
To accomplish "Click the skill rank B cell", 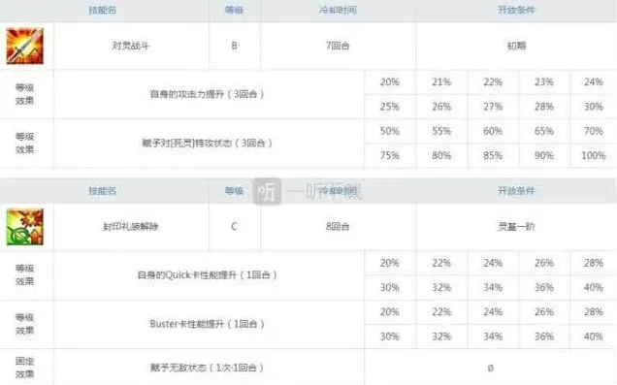I will click(x=234, y=46).
